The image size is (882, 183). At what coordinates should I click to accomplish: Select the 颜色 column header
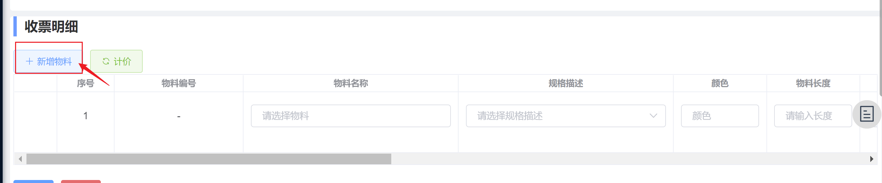[x=720, y=83]
